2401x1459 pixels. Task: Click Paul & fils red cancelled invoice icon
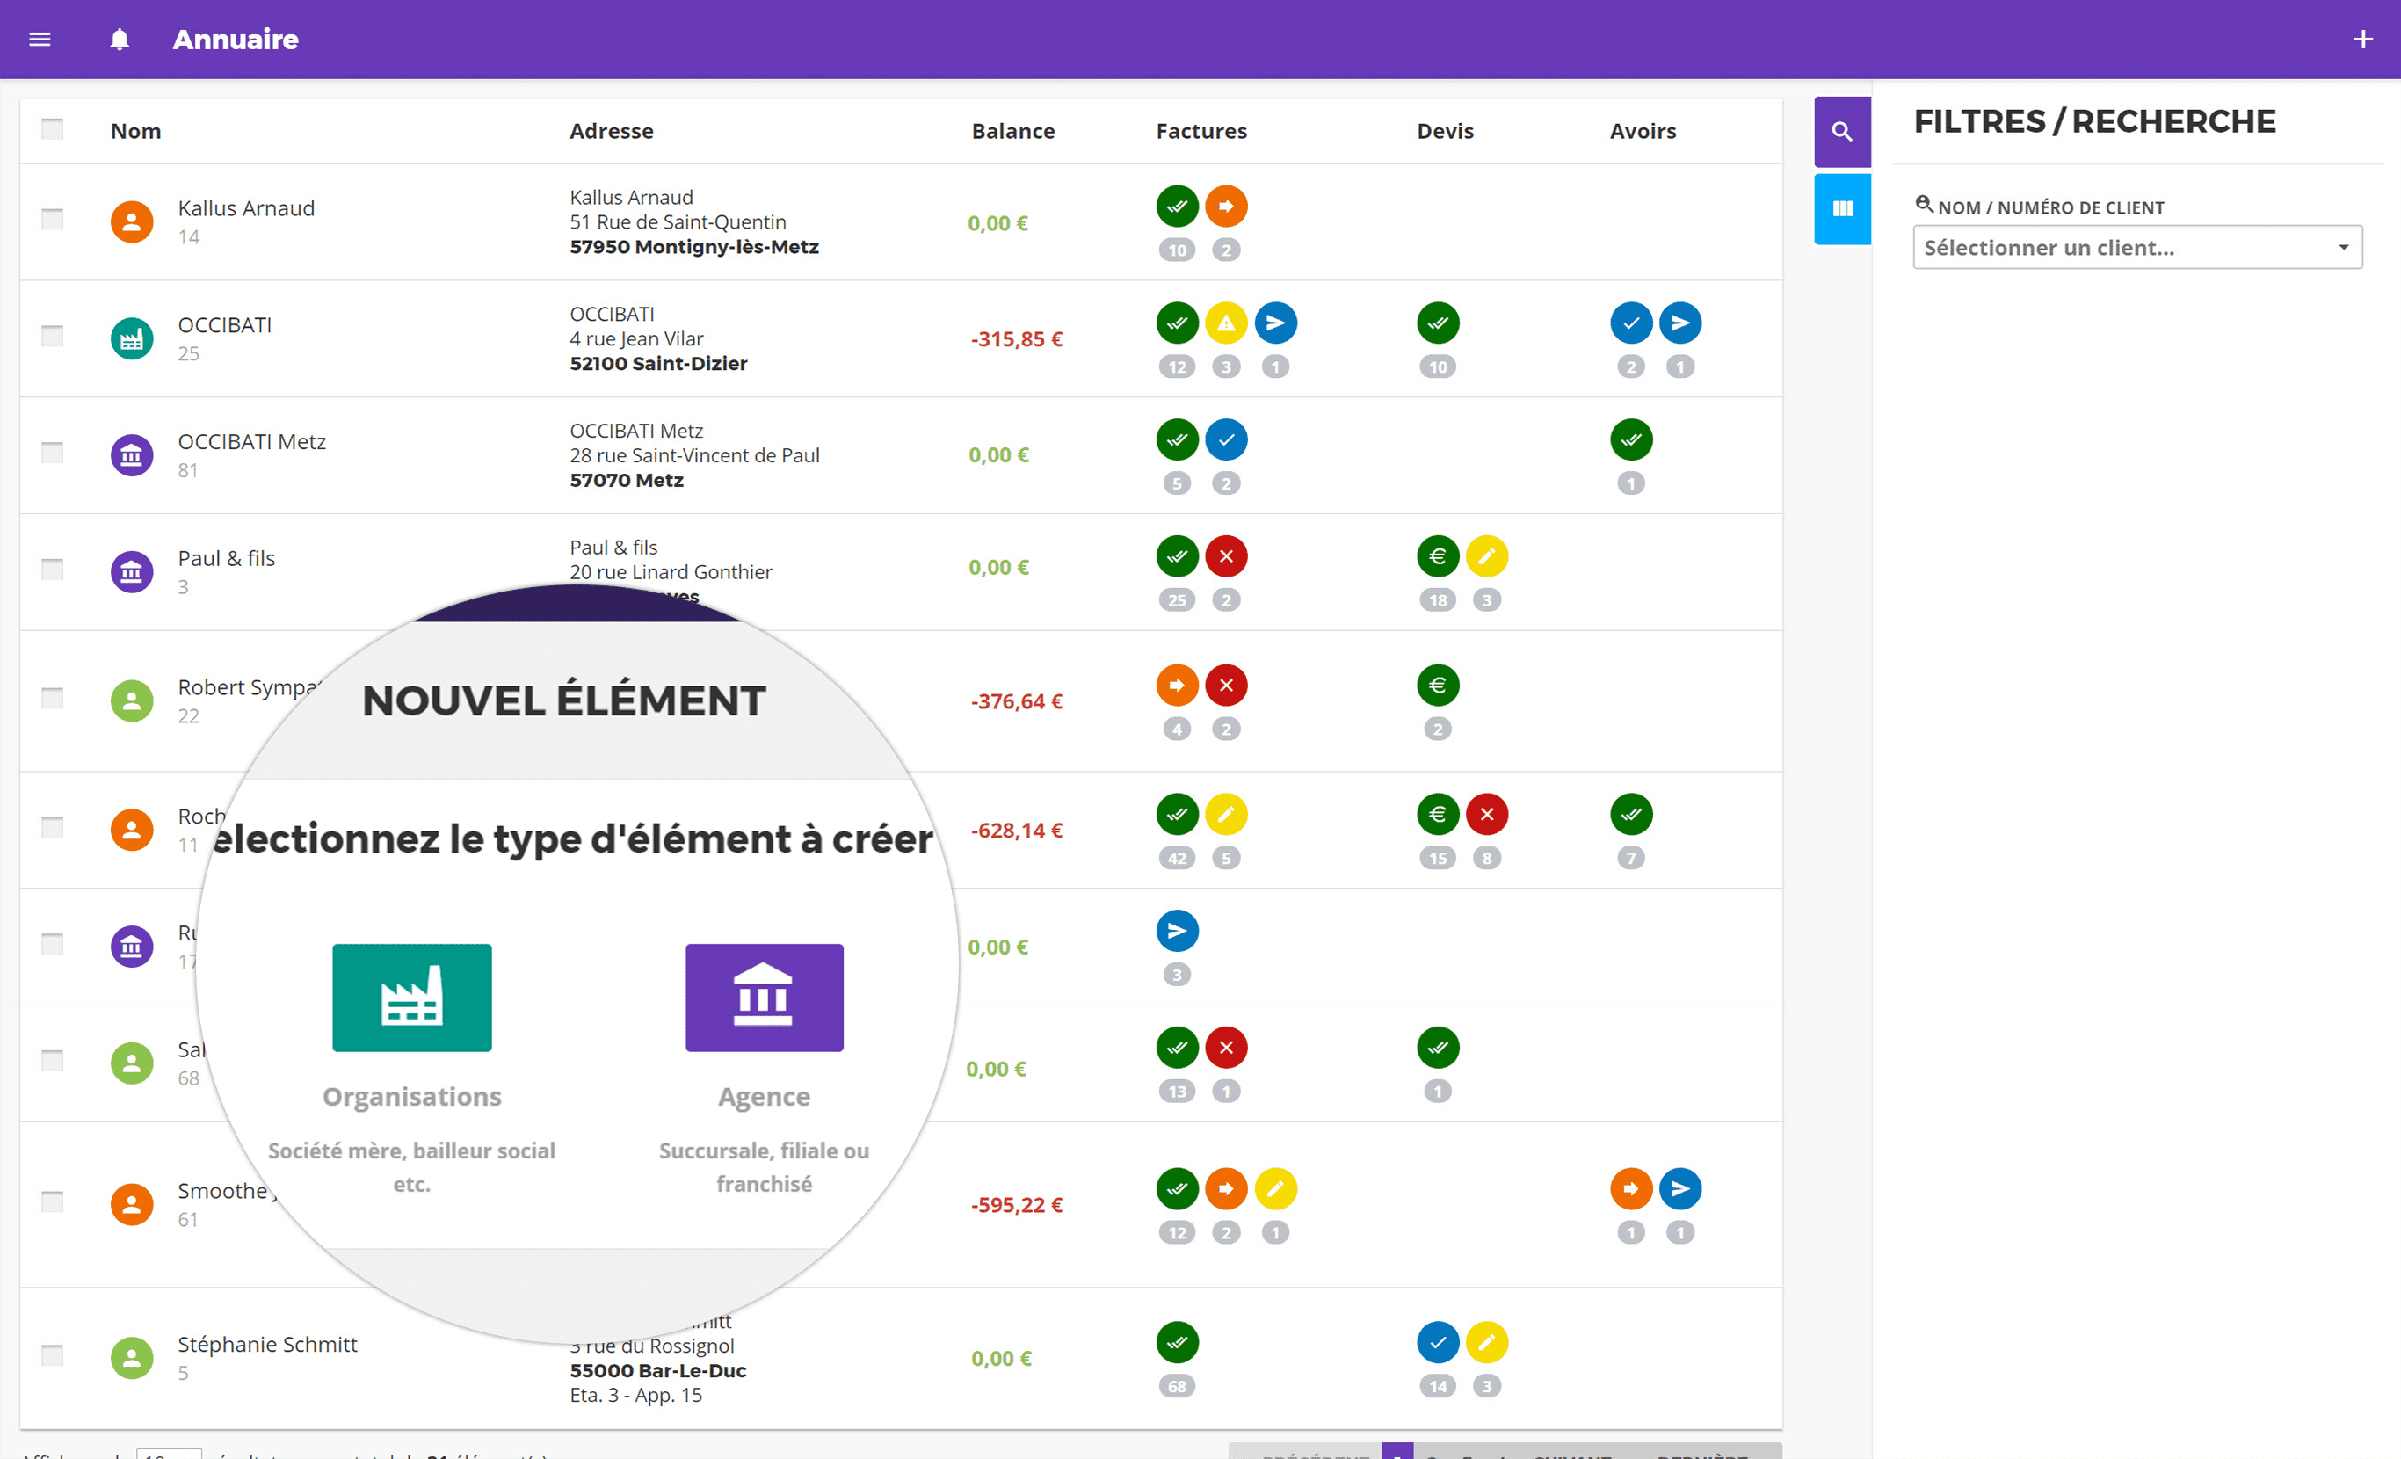[x=1226, y=556]
